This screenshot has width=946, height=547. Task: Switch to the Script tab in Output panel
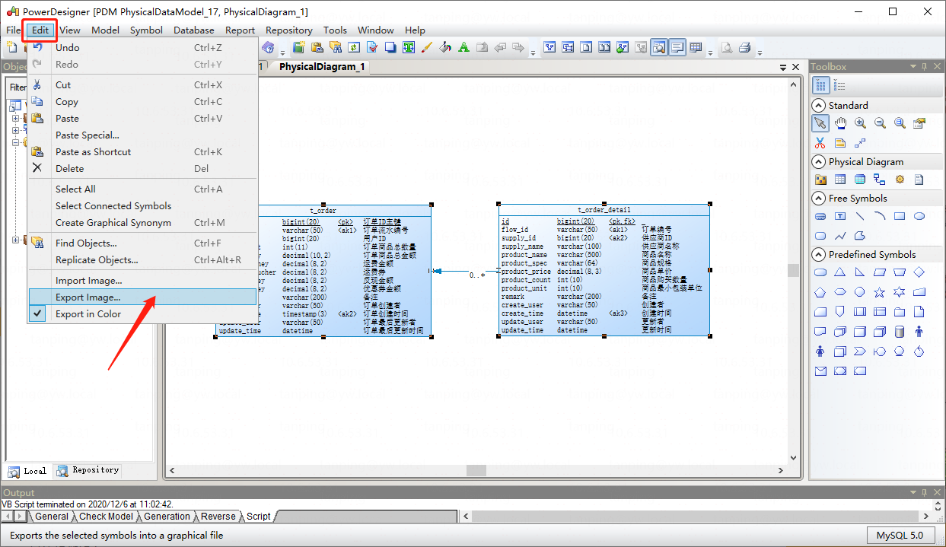click(257, 516)
